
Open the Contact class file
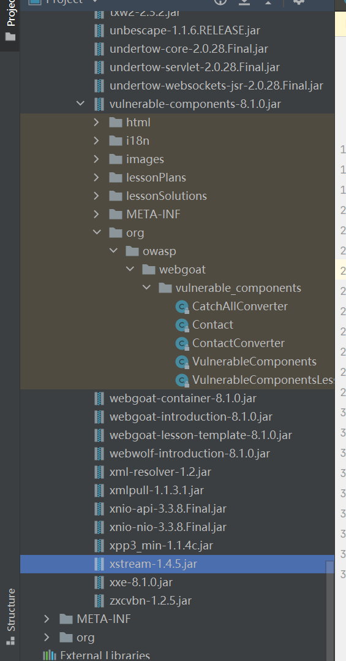tap(212, 324)
